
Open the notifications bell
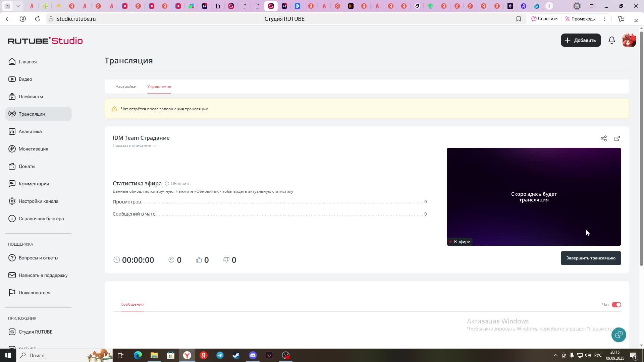(611, 40)
